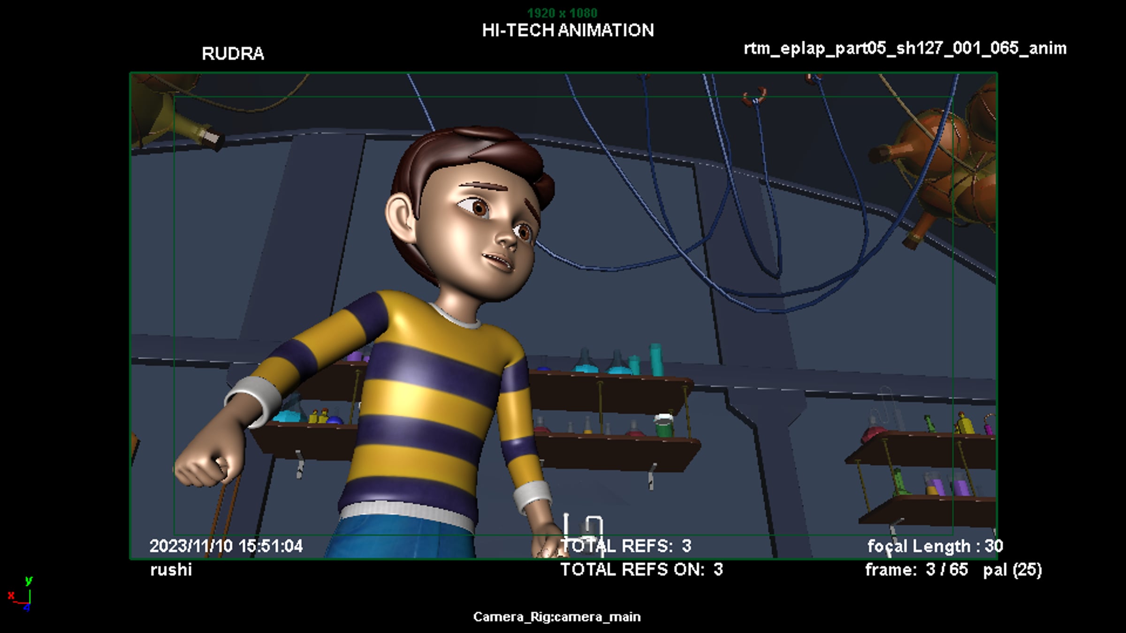Click the teal flask on the middle shelf
This screenshot has height=633, width=1126.
[584, 361]
